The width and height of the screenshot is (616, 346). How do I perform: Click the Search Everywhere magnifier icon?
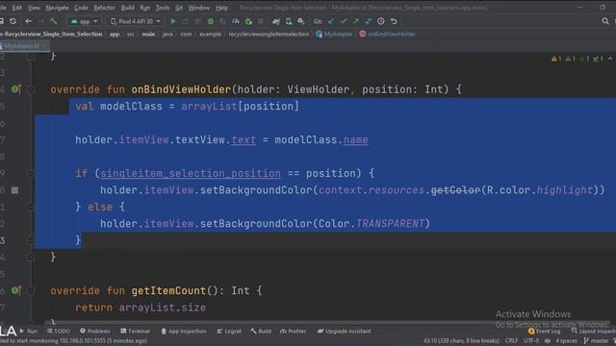point(605,21)
